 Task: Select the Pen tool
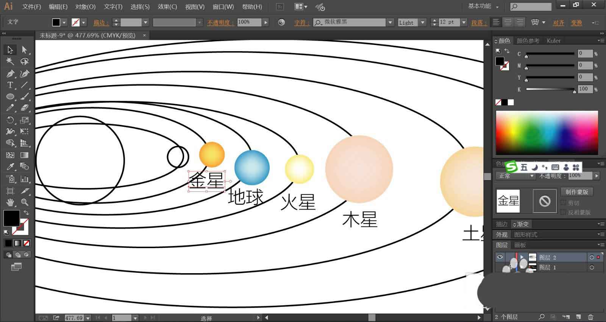10,73
